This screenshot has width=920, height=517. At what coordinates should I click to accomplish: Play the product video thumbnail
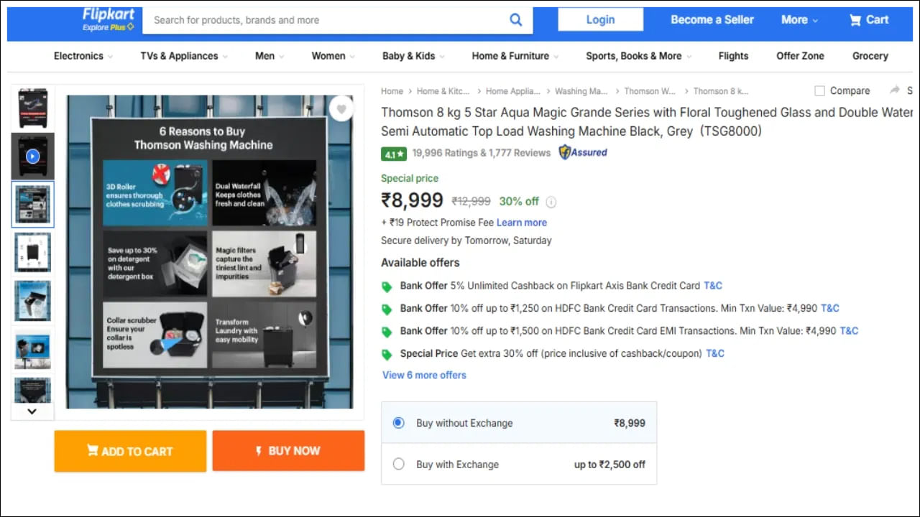point(32,156)
